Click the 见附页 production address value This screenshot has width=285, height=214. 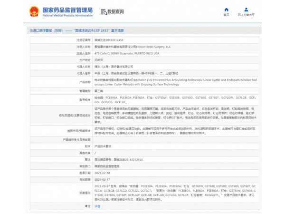pos(99,60)
